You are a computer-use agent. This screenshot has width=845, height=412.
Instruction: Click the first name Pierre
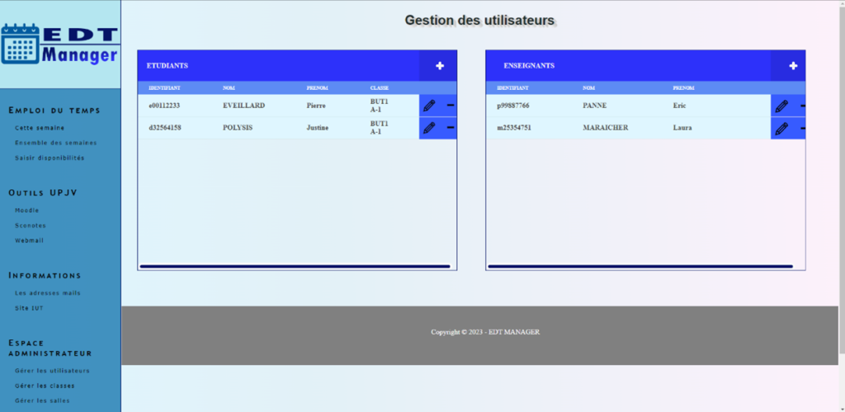(316, 106)
